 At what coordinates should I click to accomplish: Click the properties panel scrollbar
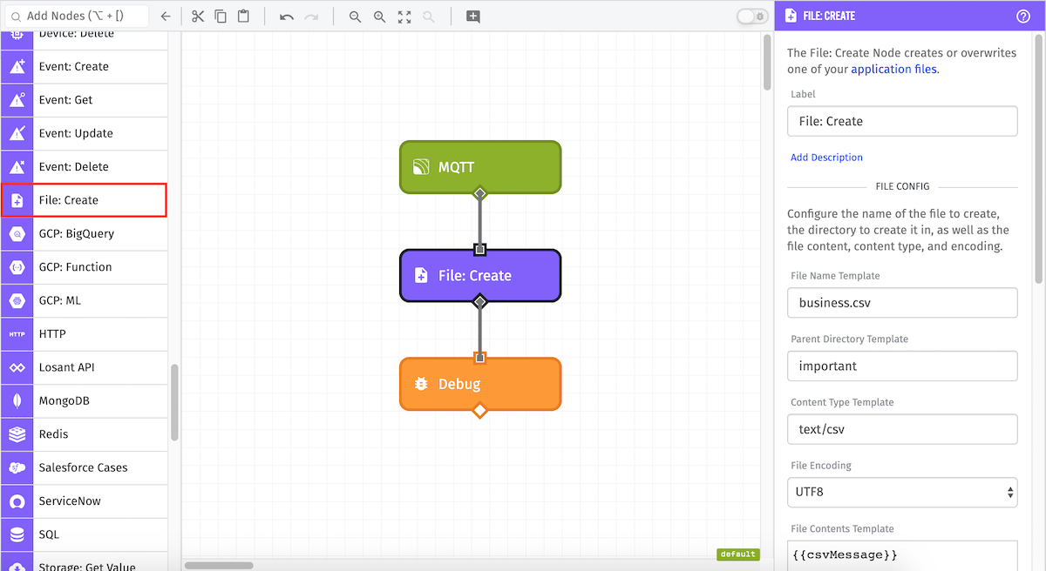click(1039, 160)
